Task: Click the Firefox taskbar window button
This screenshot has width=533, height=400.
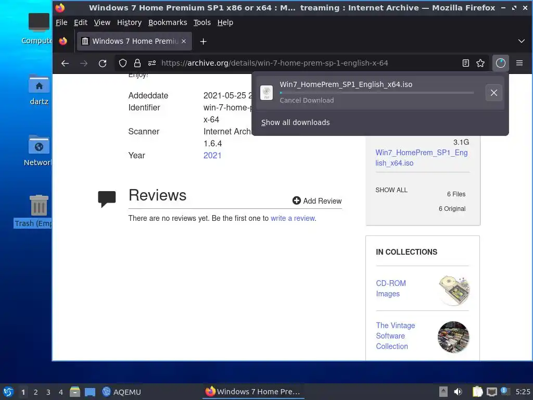Action: [253, 392]
